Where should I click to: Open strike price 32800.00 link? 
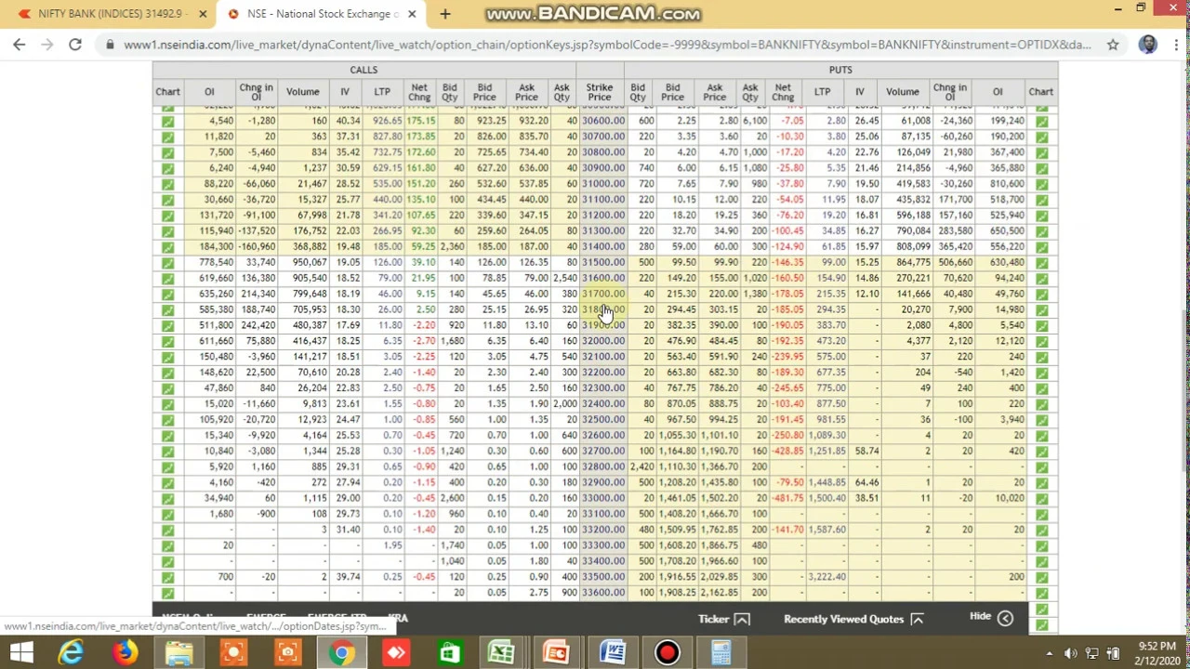[x=602, y=467]
